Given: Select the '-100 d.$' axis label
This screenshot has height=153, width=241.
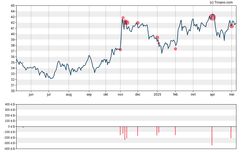Looking at the screenshot, I should pos(9,132).
